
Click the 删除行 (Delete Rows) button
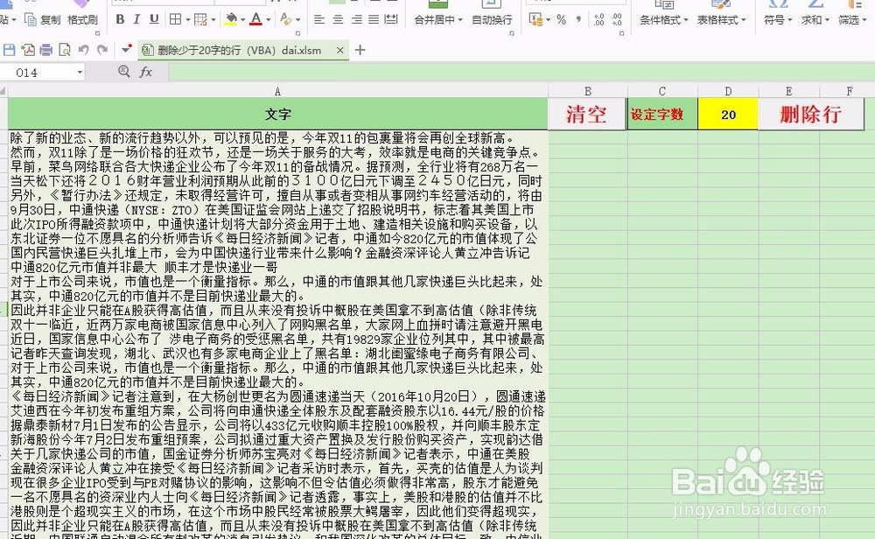811,115
